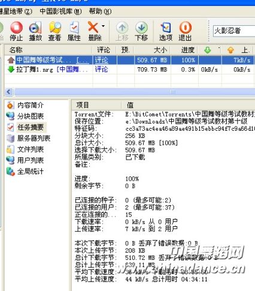Screen dimensions: 255x291
Task: Click the 所属类别 value 已下载
Action: [135, 157]
